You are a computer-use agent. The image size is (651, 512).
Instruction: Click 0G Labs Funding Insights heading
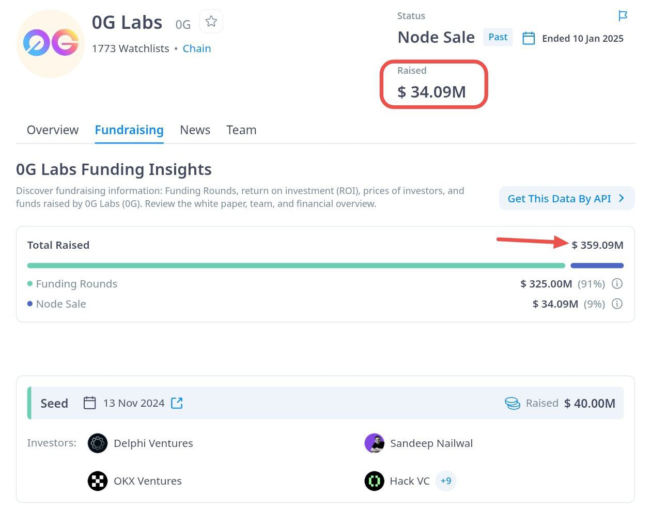click(114, 169)
